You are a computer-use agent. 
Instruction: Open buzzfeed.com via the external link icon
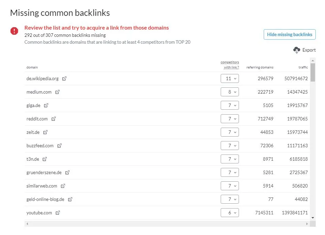(x=59, y=146)
